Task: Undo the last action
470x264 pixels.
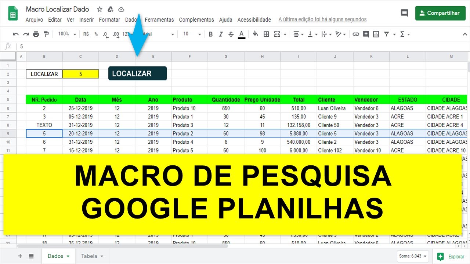Action: 15,34
